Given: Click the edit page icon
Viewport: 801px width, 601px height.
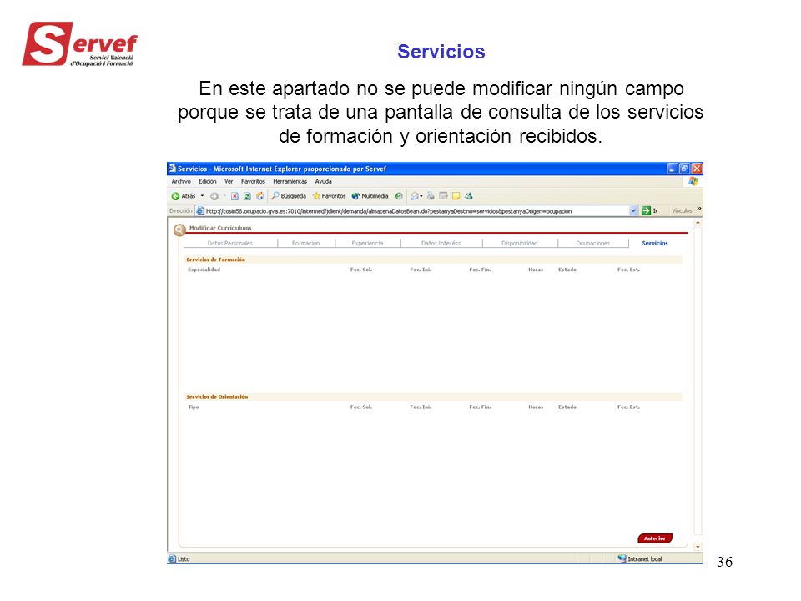Looking at the screenshot, I should coord(443,196).
